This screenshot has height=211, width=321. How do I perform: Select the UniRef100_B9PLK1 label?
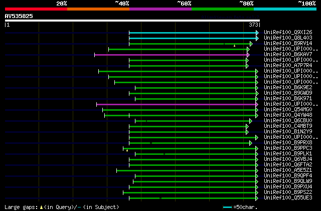point(288,153)
